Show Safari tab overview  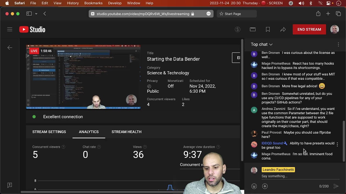click(338, 14)
